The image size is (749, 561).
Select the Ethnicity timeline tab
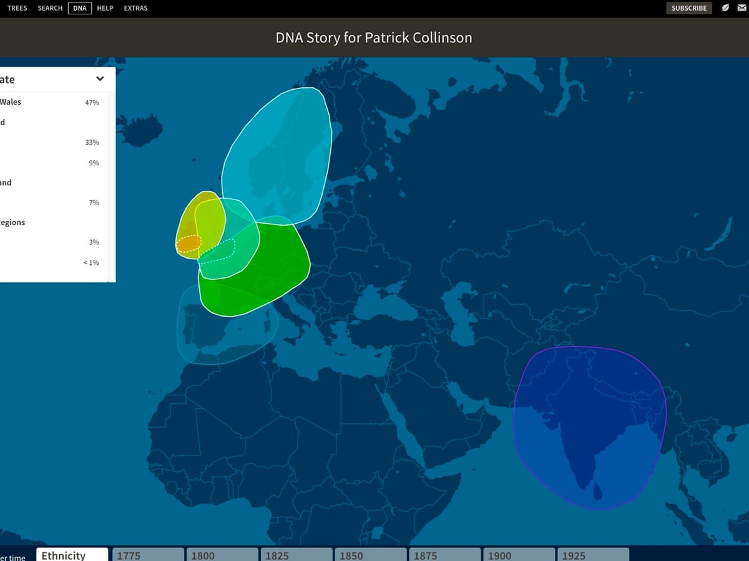point(72,555)
